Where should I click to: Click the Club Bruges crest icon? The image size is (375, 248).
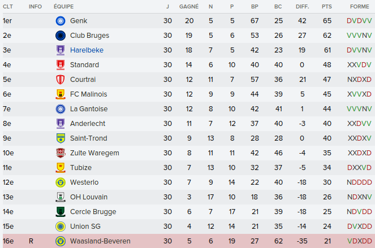pyautogui.click(x=61, y=36)
